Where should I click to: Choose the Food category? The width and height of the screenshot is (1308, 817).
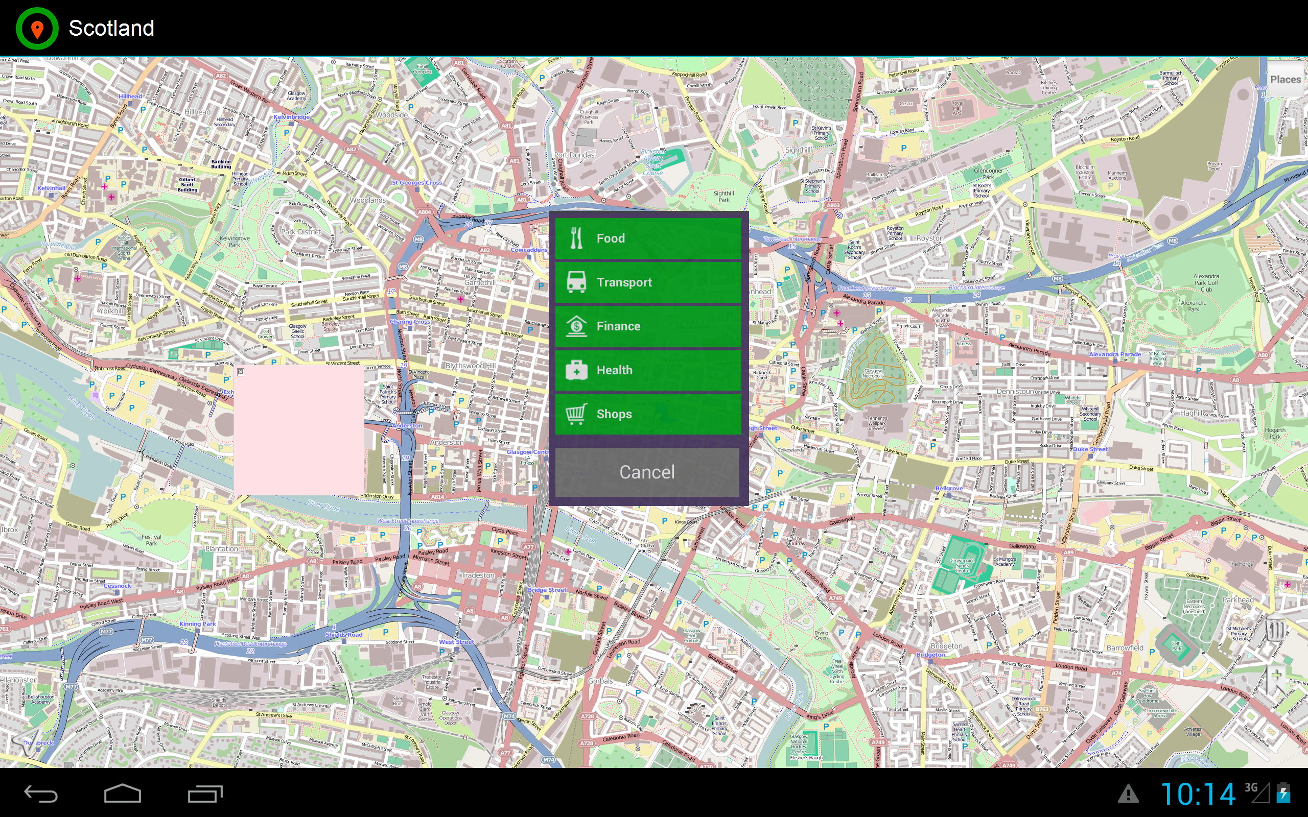[647, 238]
